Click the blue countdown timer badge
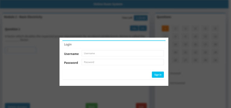This screenshot has width=231, height=108. (141, 18)
